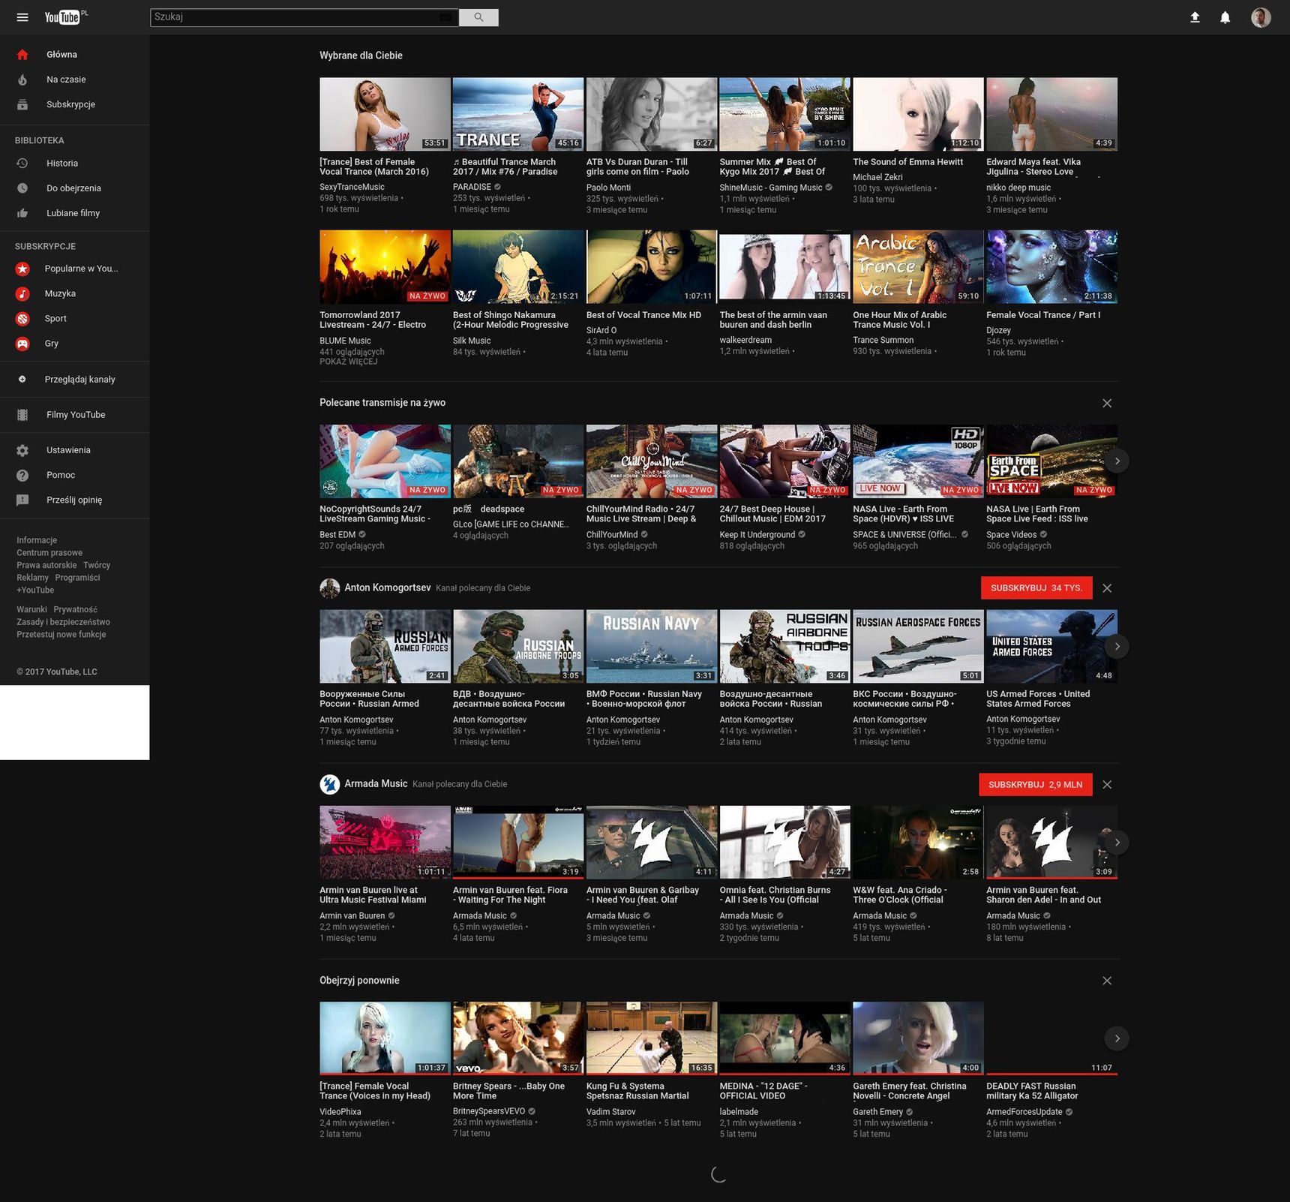Click the Pomoc question mark icon
This screenshot has height=1202, width=1290.
coord(22,475)
